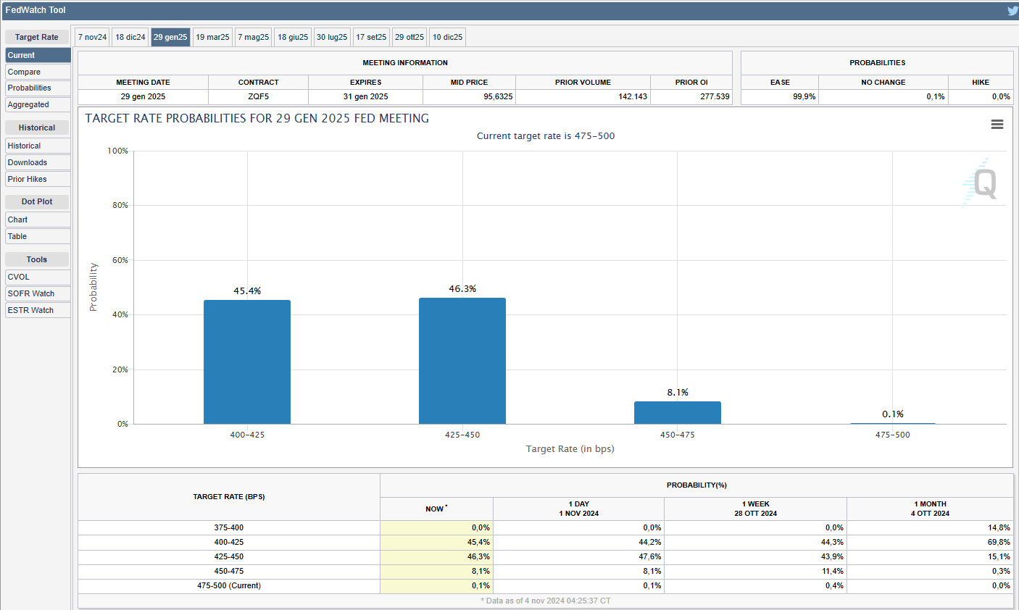Click the 400-425 probability bar
This screenshot has width=1019, height=610.
point(247,362)
